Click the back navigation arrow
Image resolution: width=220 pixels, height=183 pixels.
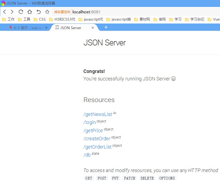click(x=4, y=12)
